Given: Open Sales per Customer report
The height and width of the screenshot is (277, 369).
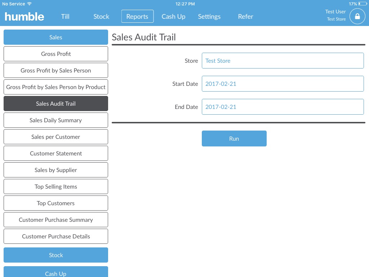Looking at the screenshot, I should click(56, 137).
